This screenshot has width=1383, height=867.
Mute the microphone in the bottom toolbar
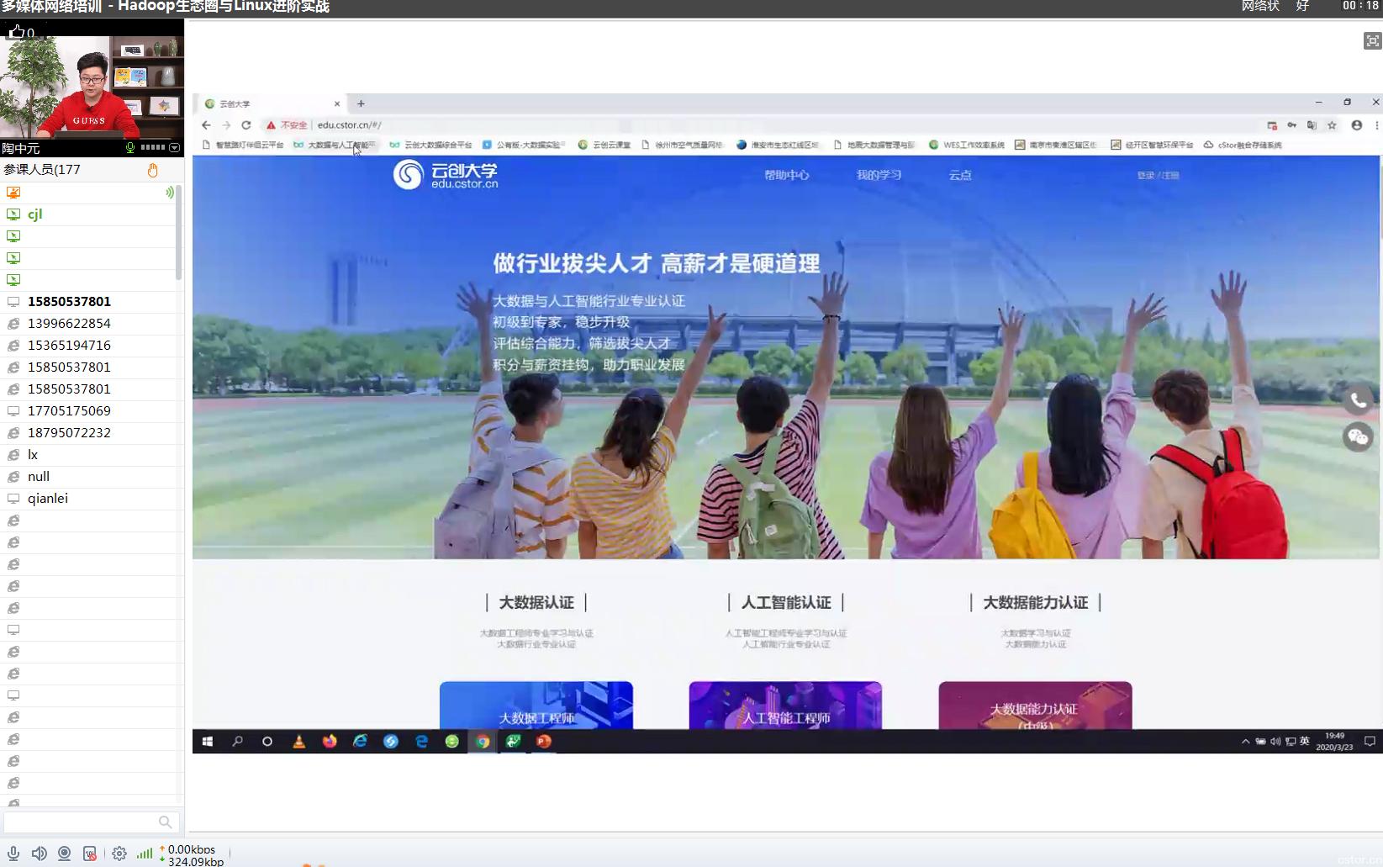(13, 853)
